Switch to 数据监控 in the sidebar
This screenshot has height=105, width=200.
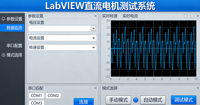(14, 28)
